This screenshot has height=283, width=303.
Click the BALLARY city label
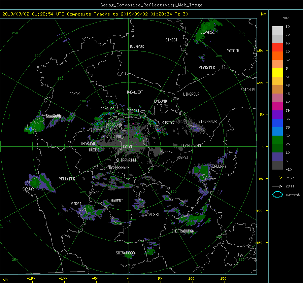(x=219, y=166)
